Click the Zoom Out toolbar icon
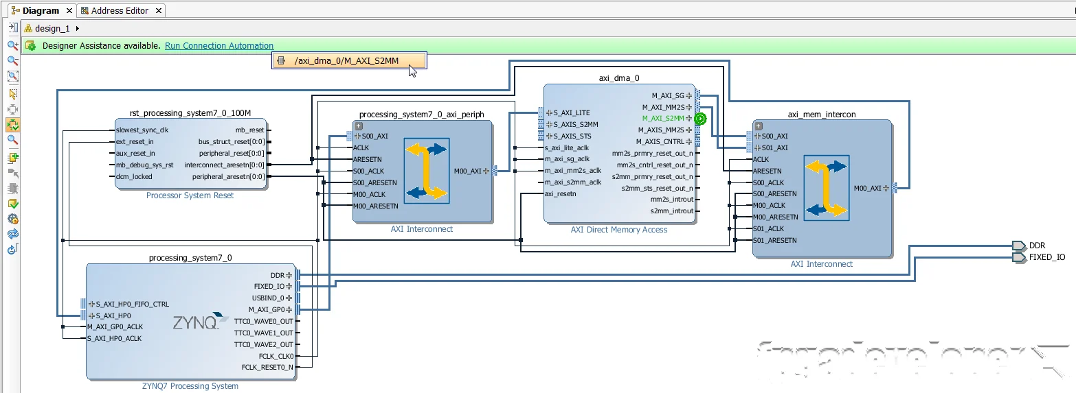Screen dimensions: 1076x393 pyautogui.click(x=12, y=61)
